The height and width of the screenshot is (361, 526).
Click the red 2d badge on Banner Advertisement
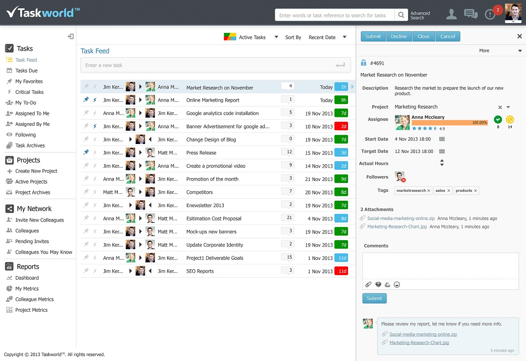click(342, 126)
